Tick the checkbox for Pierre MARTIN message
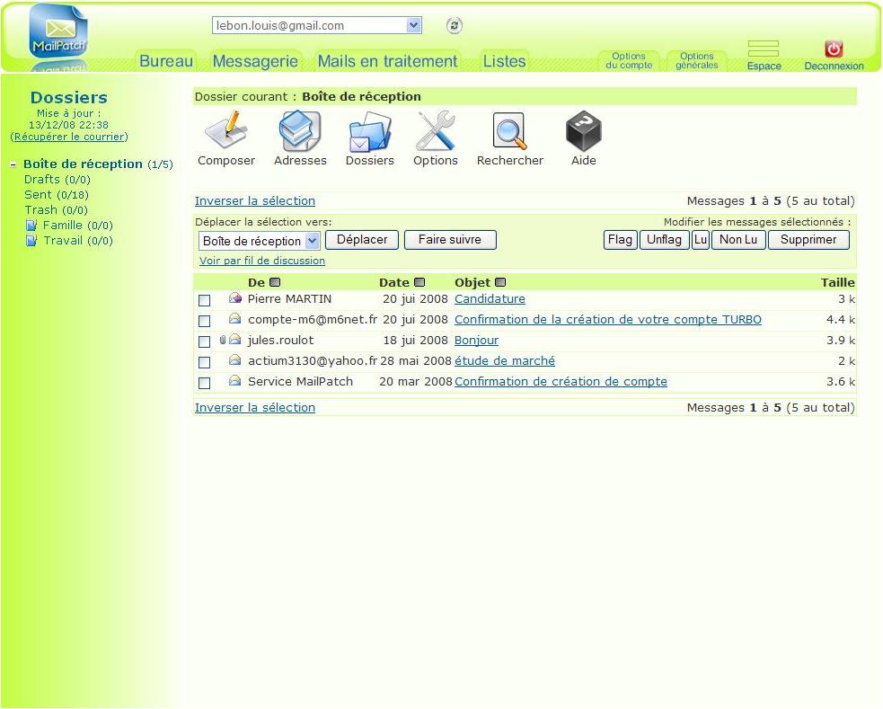 click(205, 300)
